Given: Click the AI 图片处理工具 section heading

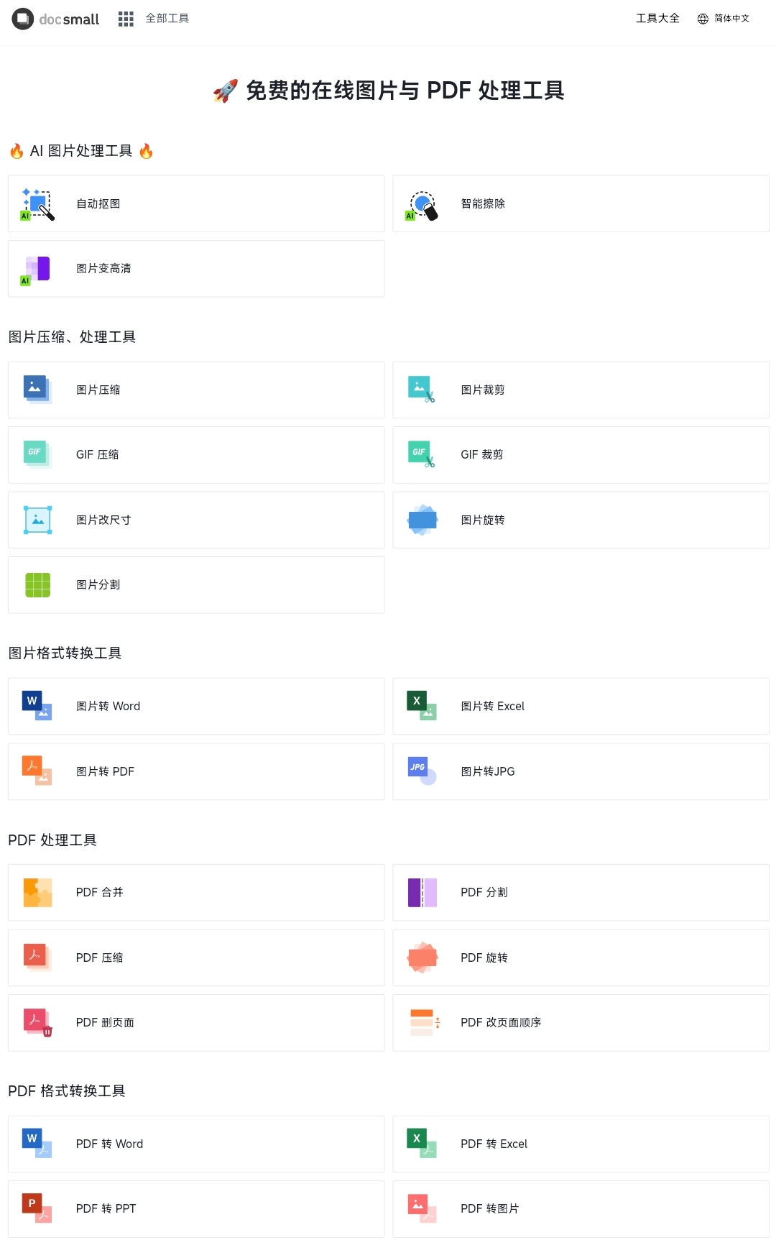Looking at the screenshot, I should click(81, 151).
